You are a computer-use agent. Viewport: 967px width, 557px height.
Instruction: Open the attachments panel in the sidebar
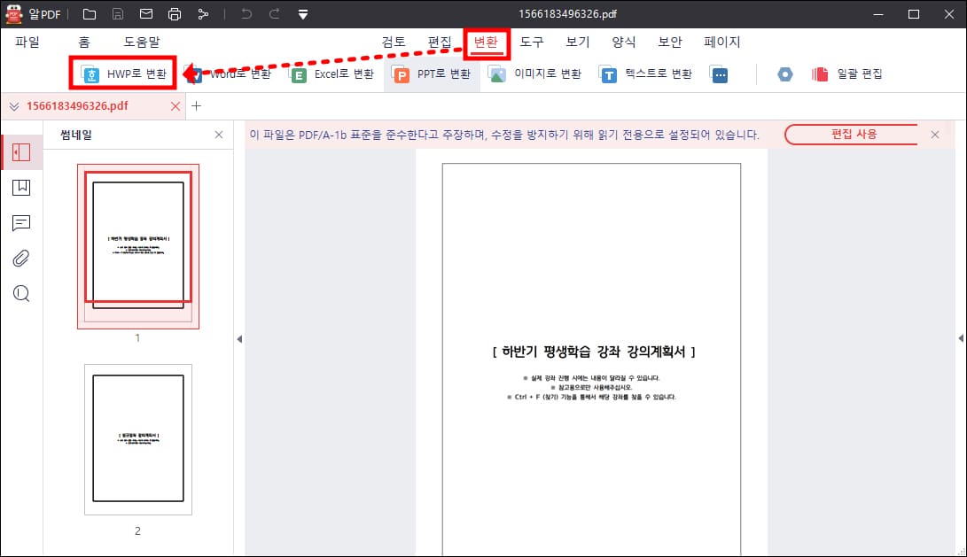(20, 259)
